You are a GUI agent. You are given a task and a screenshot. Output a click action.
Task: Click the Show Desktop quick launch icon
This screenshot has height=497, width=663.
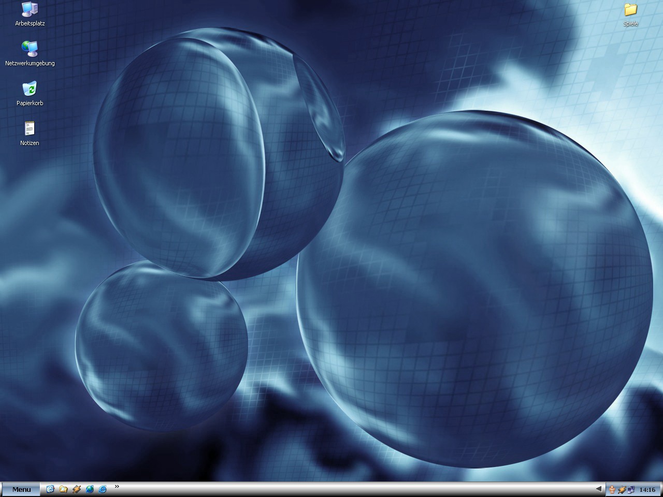click(50, 489)
